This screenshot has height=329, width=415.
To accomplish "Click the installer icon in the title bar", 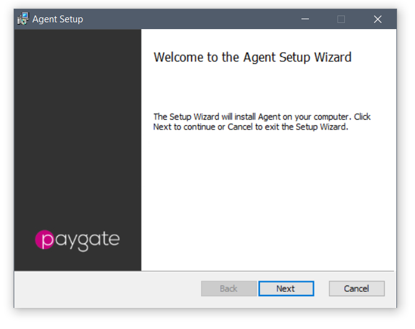I will click(x=23, y=19).
